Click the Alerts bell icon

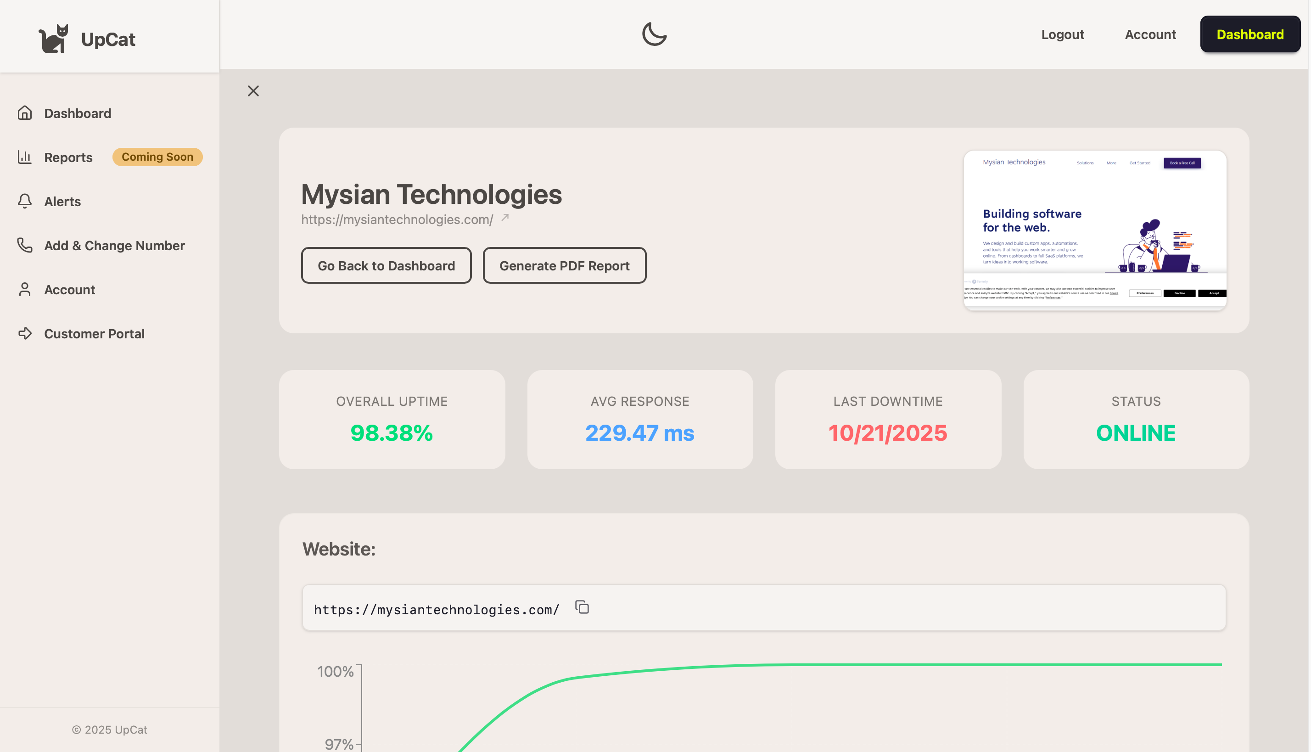pos(25,202)
